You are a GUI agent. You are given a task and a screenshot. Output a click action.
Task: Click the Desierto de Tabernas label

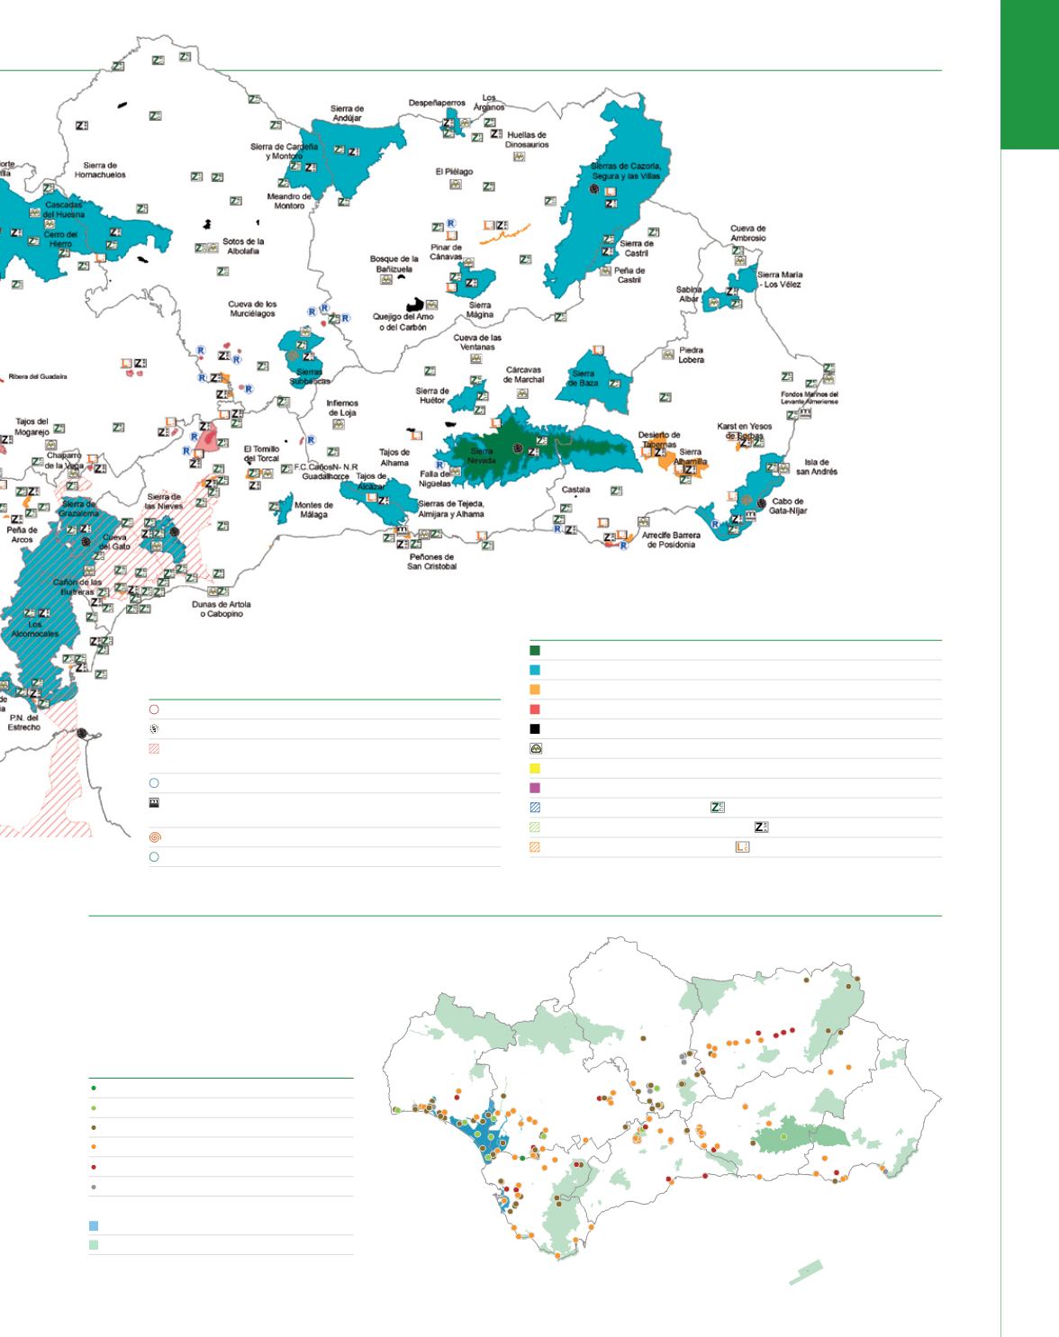(x=659, y=439)
